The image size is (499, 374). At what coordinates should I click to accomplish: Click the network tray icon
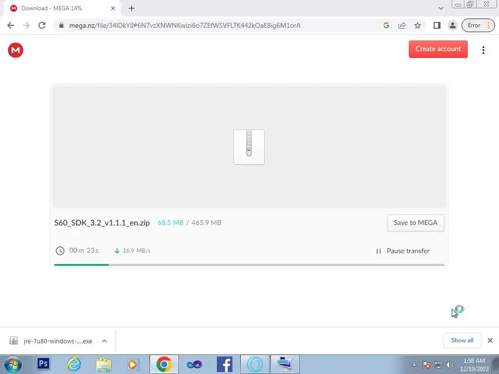point(438,365)
